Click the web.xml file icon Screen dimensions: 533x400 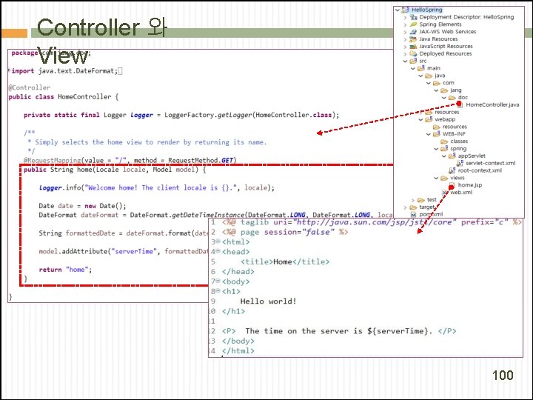pos(445,193)
